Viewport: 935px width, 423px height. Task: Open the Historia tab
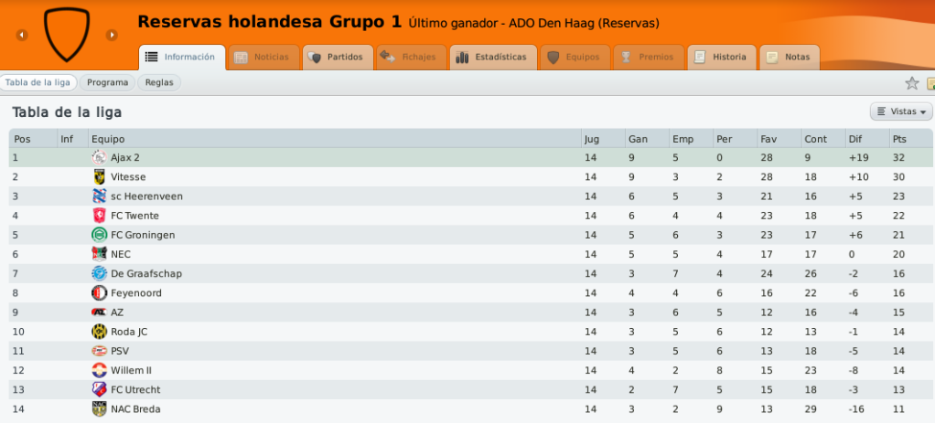[x=722, y=58]
